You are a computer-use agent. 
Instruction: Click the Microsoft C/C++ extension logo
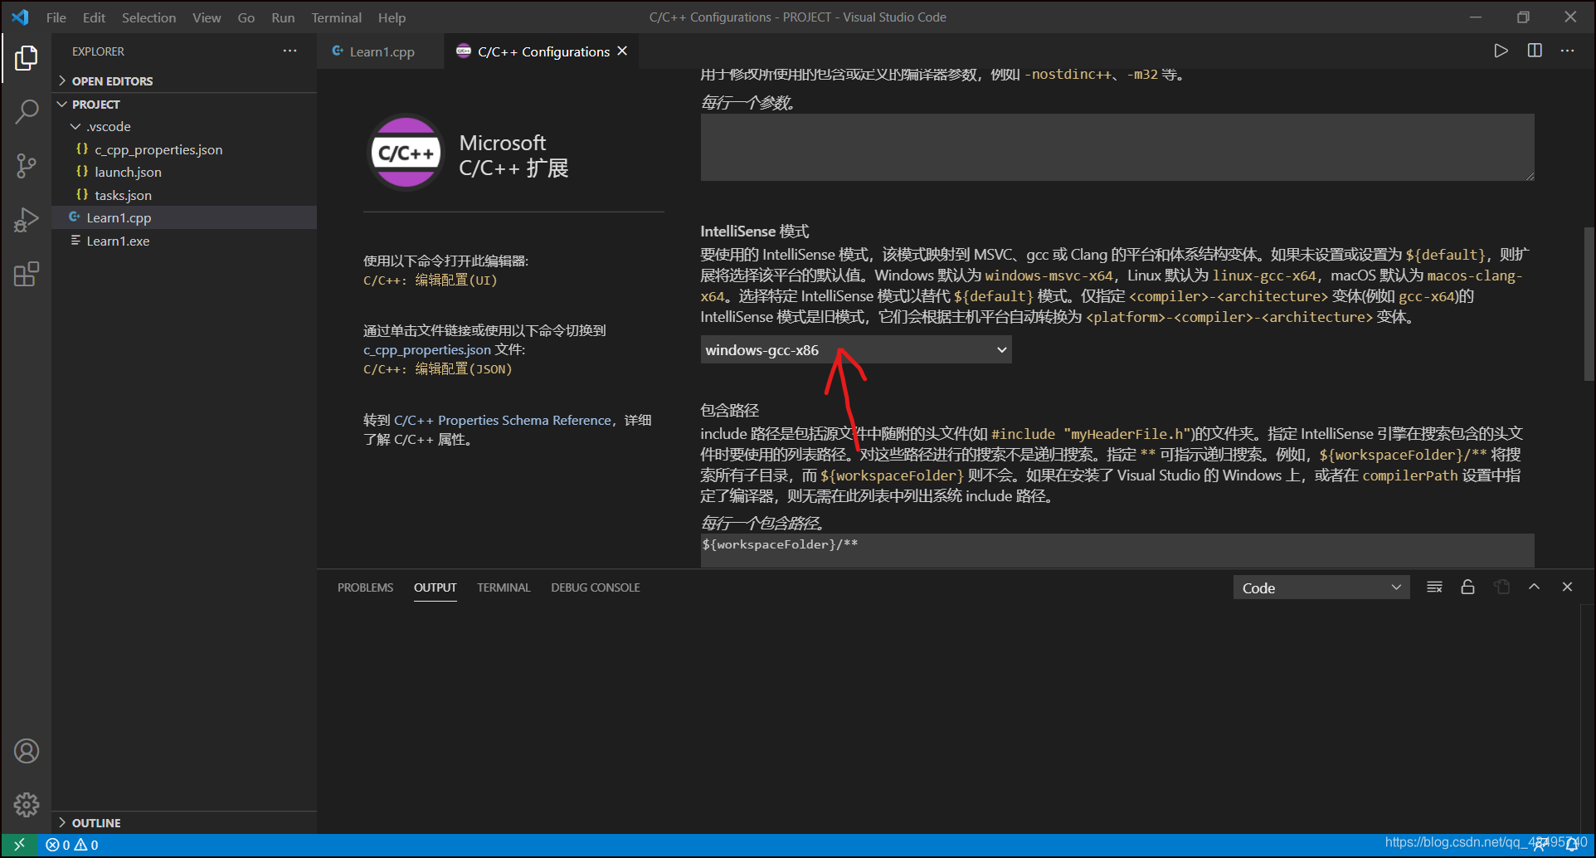pyautogui.click(x=406, y=154)
